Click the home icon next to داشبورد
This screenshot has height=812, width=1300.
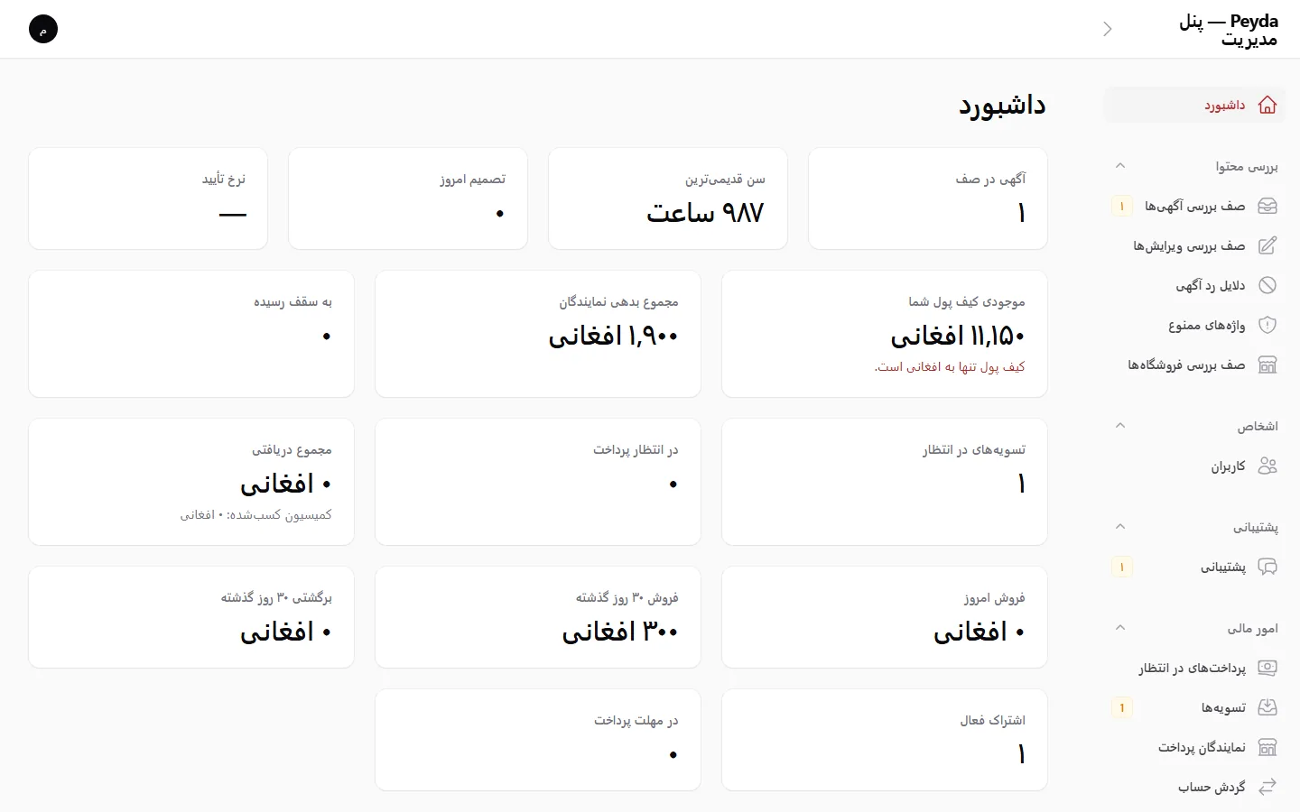[1267, 106]
